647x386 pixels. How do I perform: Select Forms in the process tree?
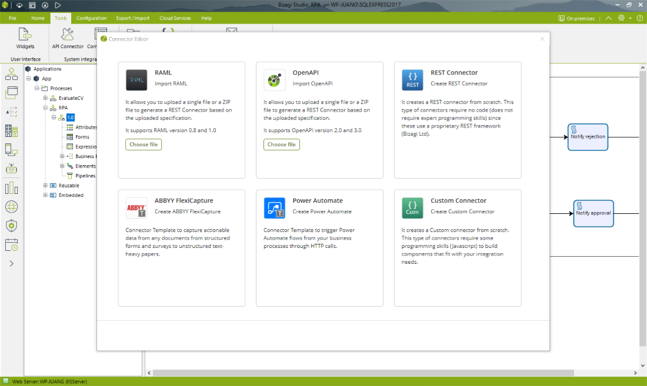click(82, 137)
